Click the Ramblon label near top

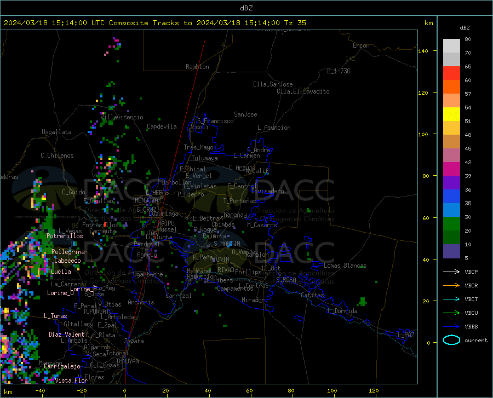click(x=197, y=67)
